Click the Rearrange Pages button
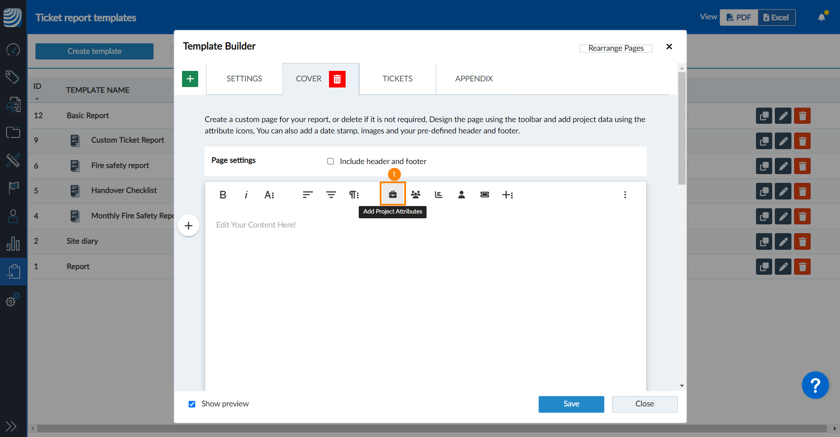This screenshot has height=437, width=840. tap(616, 48)
